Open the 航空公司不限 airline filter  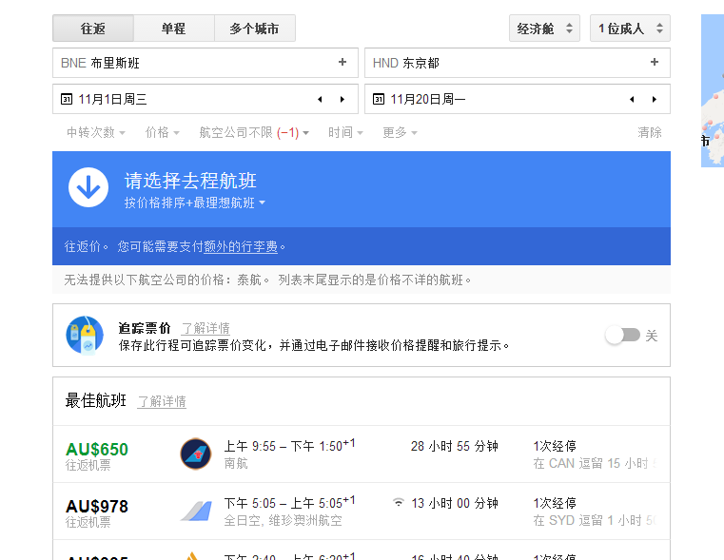point(254,132)
